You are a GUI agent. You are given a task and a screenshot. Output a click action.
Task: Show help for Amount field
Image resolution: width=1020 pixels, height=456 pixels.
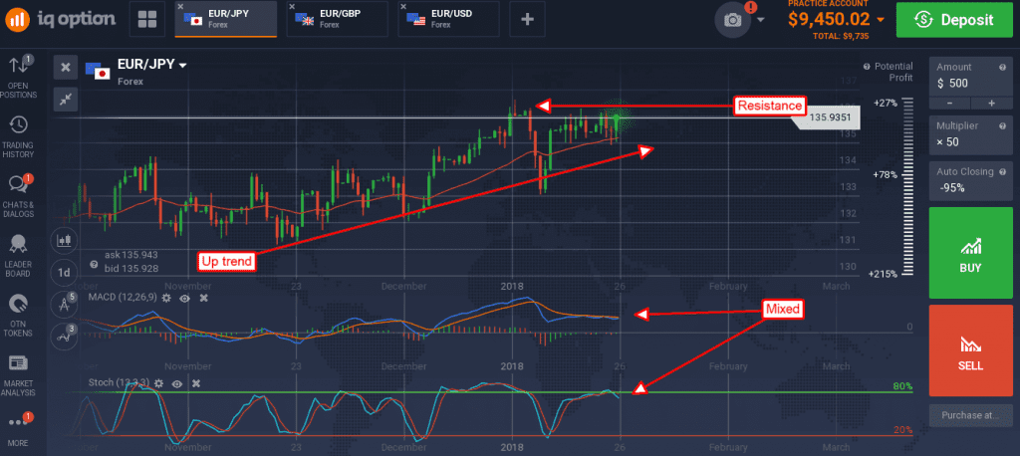1002,67
